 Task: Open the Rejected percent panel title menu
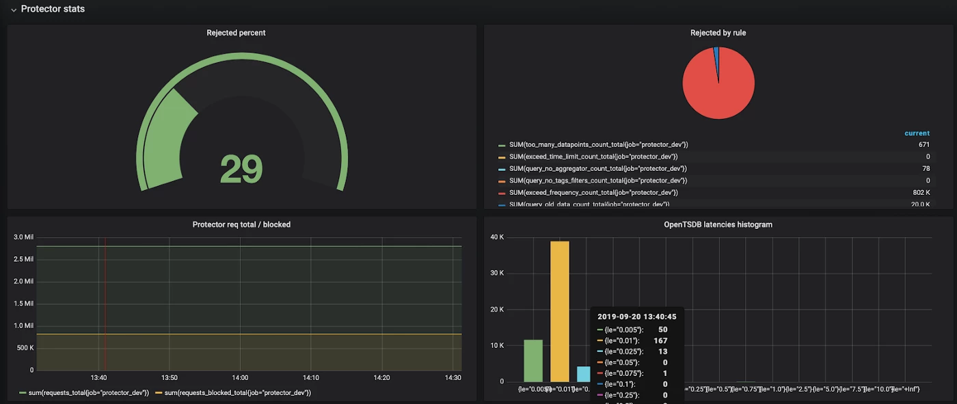coord(237,33)
